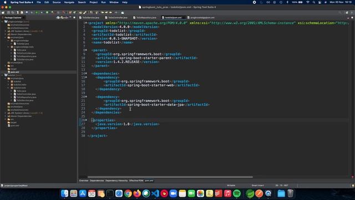The width and height of the screenshot is (355, 200).
Task: Open Visual Studio Code from the dock
Action: [155, 193]
